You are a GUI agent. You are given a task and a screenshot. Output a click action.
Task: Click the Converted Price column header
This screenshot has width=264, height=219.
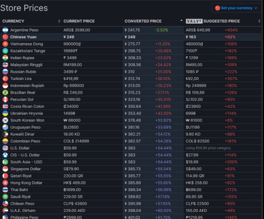(143, 21)
